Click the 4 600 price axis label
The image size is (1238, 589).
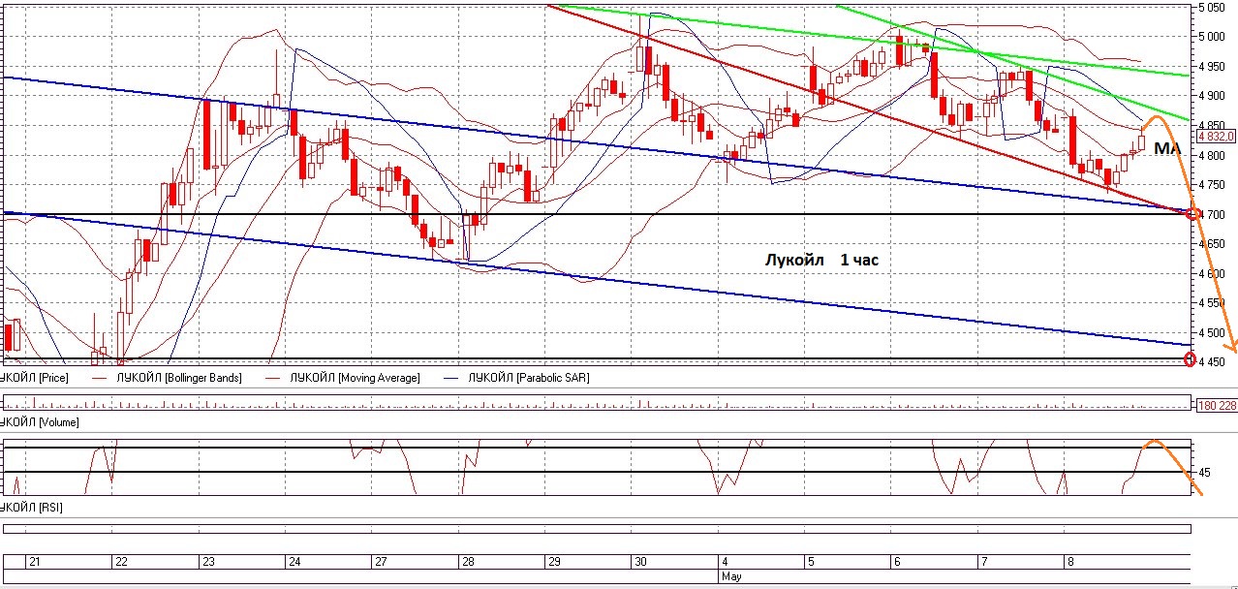[1214, 274]
